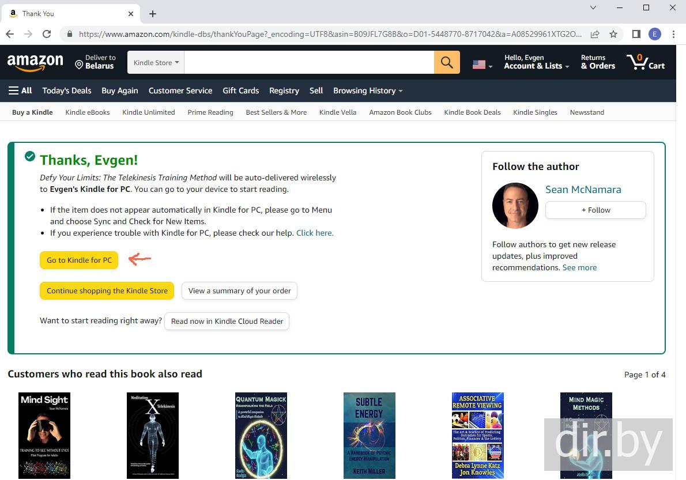Open language and country flag selector
The height and width of the screenshot is (480, 686).
[483, 65]
